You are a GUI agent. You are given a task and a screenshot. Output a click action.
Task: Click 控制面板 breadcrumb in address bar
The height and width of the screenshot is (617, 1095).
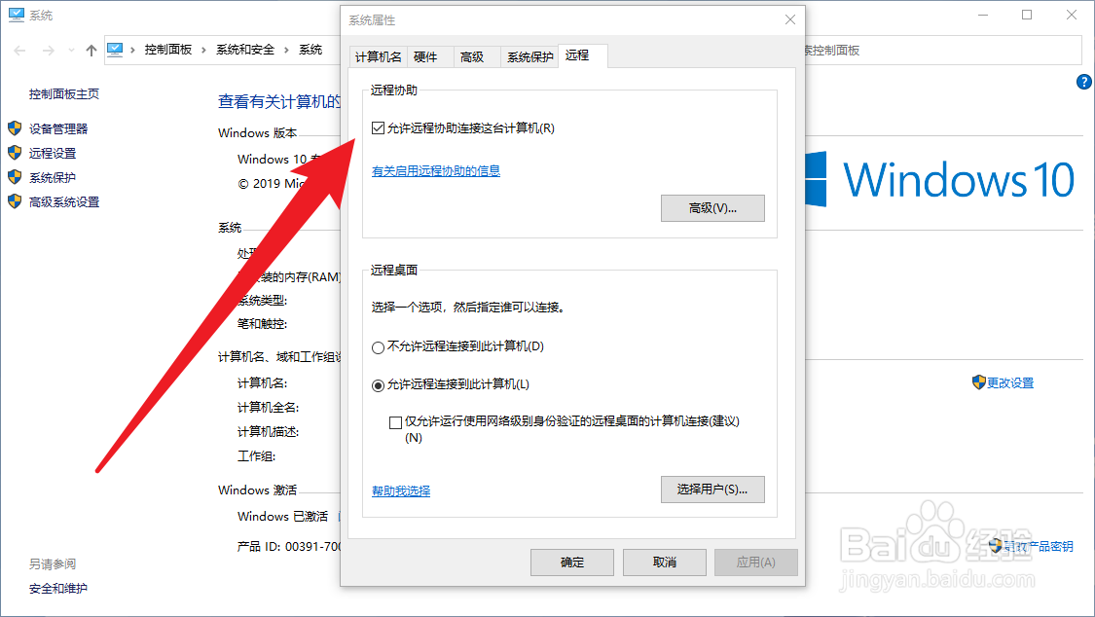[x=168, y=50]
